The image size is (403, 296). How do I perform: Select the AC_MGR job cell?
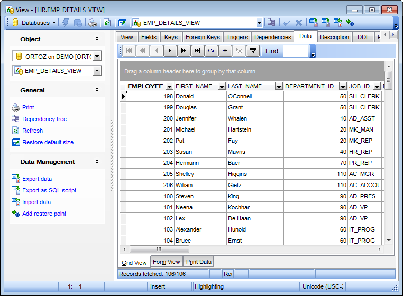pos(364,174)
